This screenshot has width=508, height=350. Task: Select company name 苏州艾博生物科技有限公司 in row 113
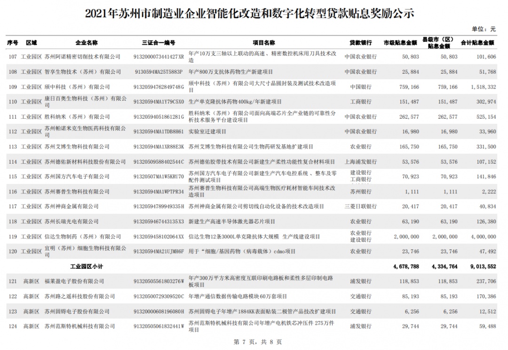click(x=77, y=147)
